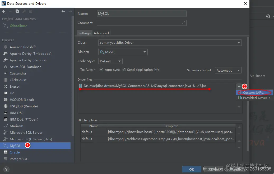Pick the ClickHouse driver
The height and width of the screenshot is (174, 274).
tap(18, 80)
